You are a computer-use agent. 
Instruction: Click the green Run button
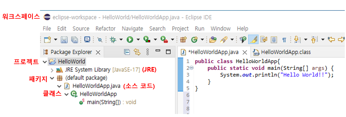coord(130,40)
